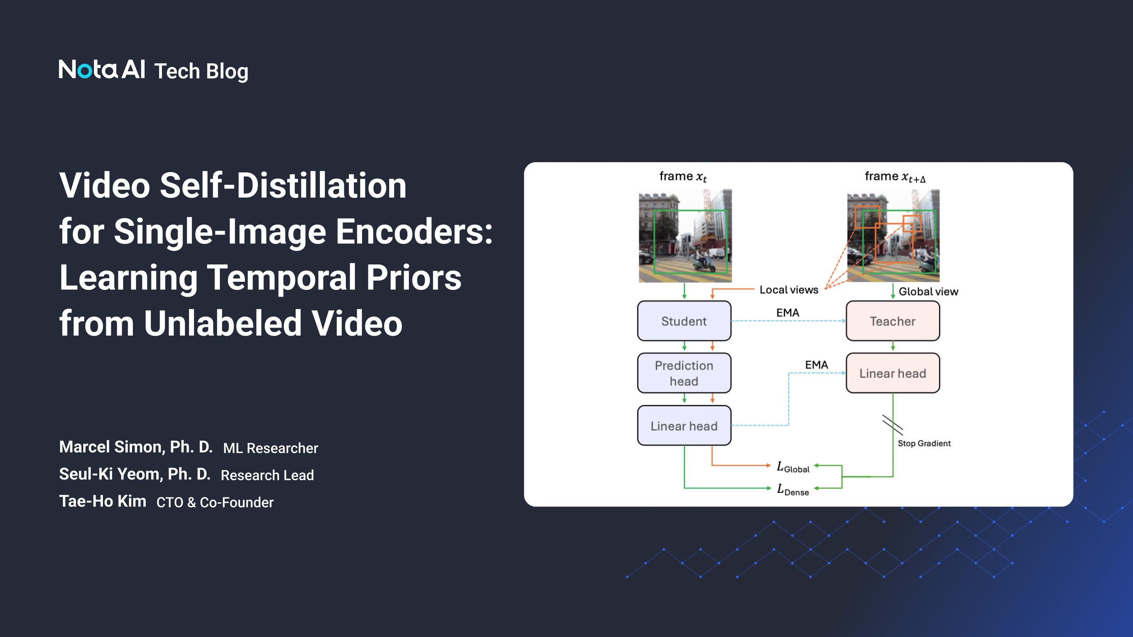The width and height of the screenshot is (1133, 637).
Task: Click the 'Global view' label
Action: 929,292
